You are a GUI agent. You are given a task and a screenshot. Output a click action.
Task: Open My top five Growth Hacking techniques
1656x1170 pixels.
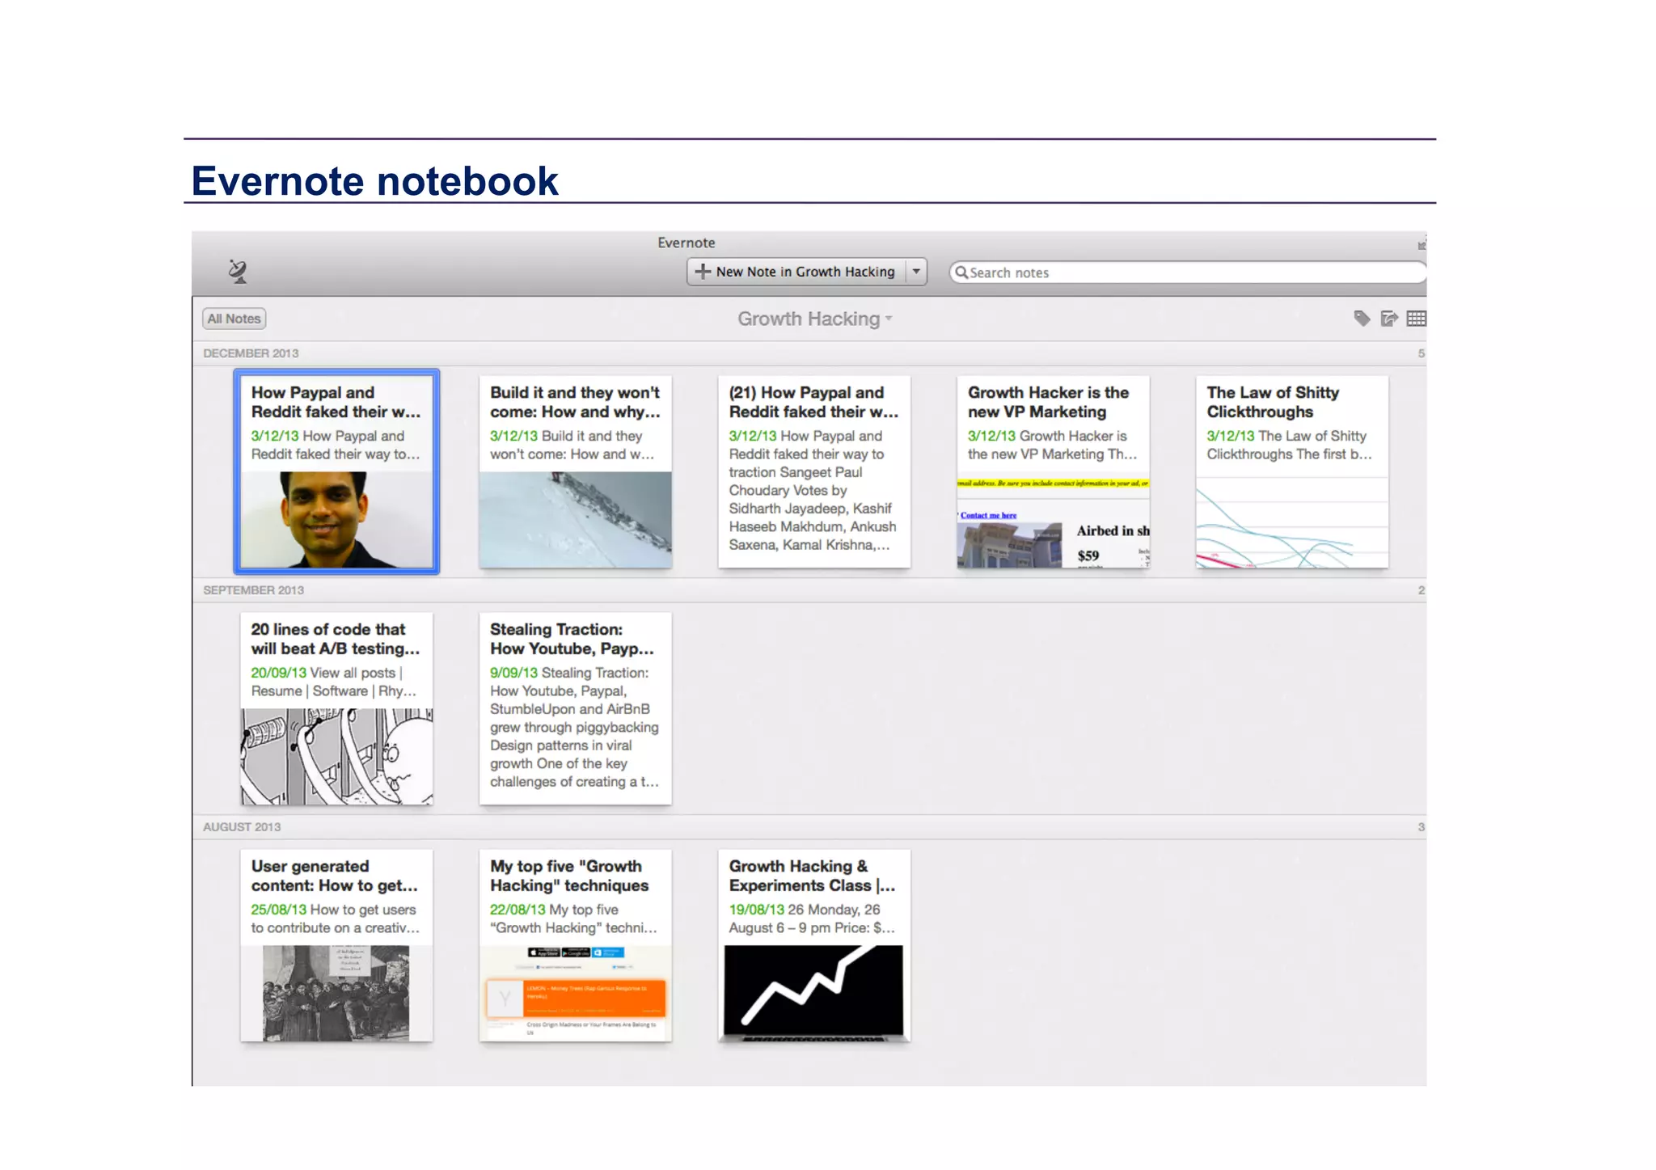pyautogui.click(x=575, y=945)
